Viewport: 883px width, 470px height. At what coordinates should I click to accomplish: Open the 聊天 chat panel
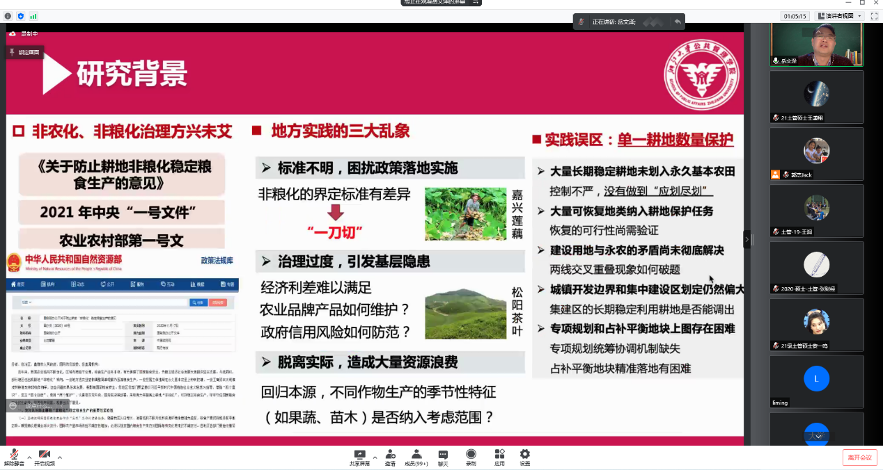(x=443, y=457)
